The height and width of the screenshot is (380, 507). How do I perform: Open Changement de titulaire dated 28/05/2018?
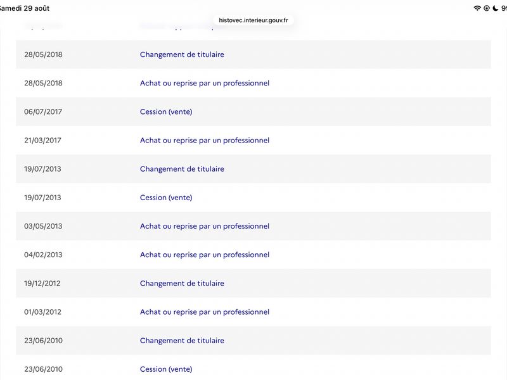point(182,54)
